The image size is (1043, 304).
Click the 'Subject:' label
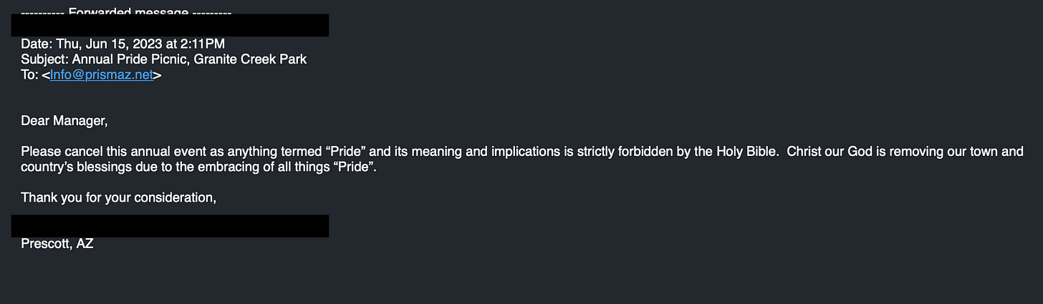(44, 59)
